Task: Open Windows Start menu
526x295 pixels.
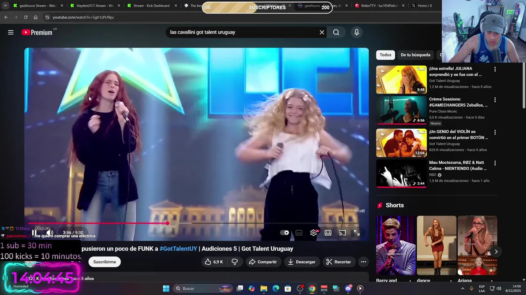Action: click(166, 288)
